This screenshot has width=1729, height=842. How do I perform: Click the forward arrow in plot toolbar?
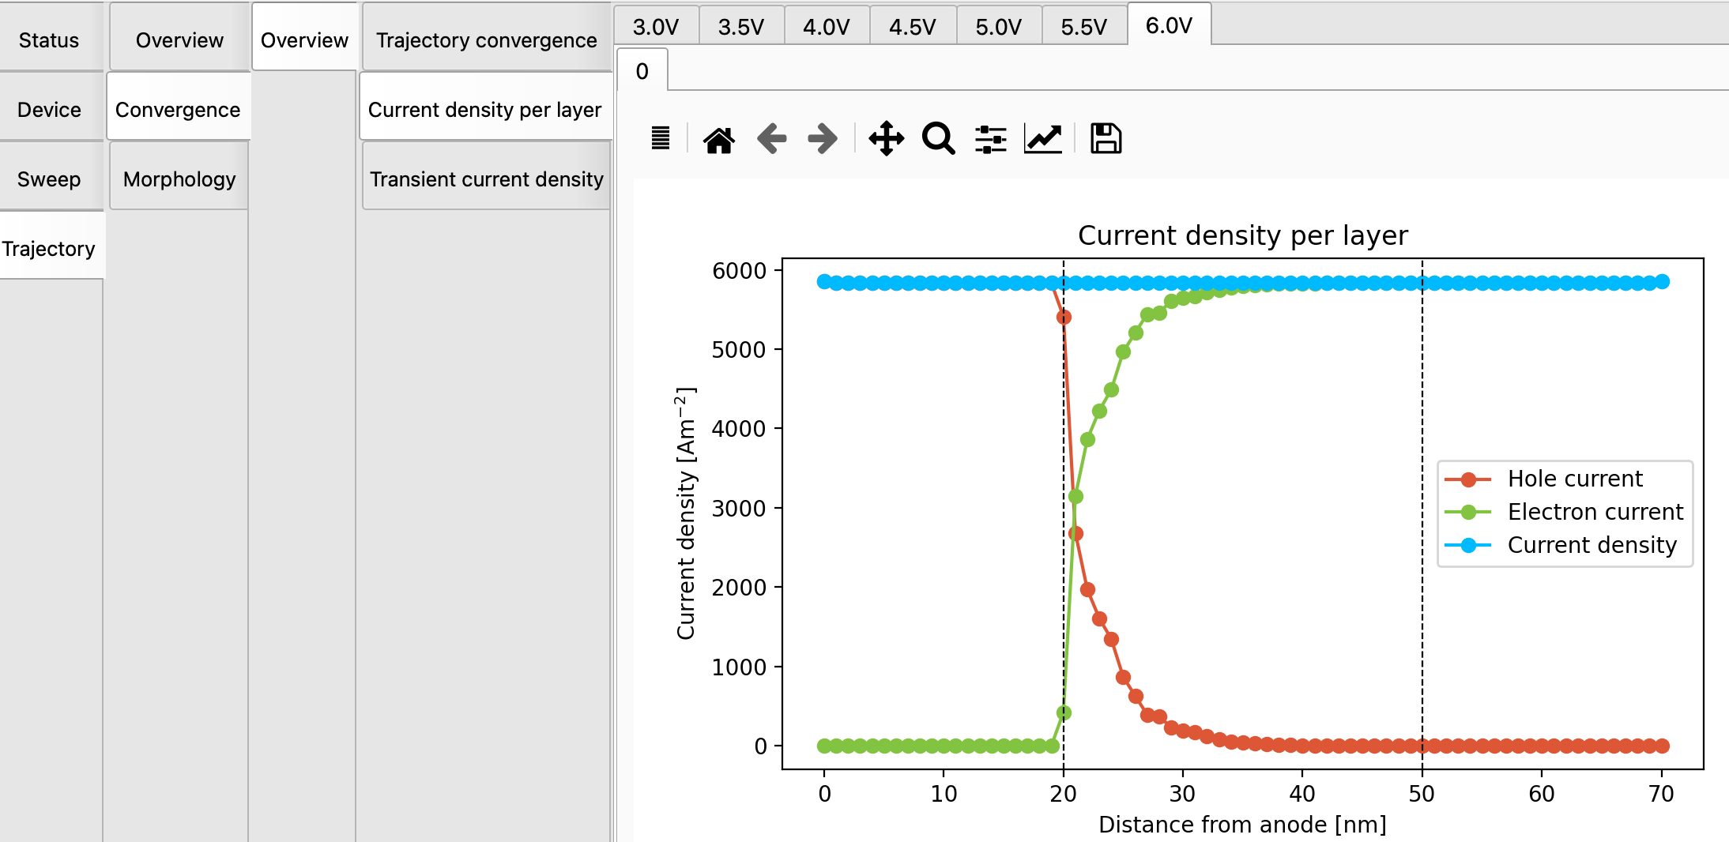(x=823, y=139)
